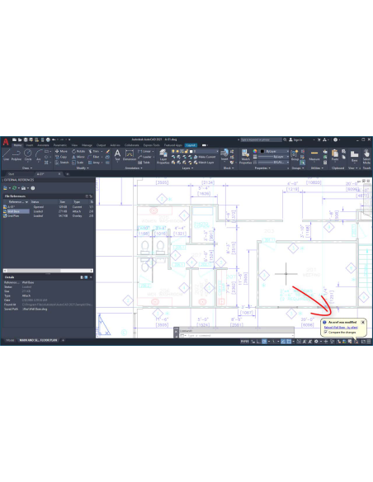The width and height of the screenshot is (373, 482).
Task: Switch to the Annotate ribbon tab
Action: (x=43, y=145)
